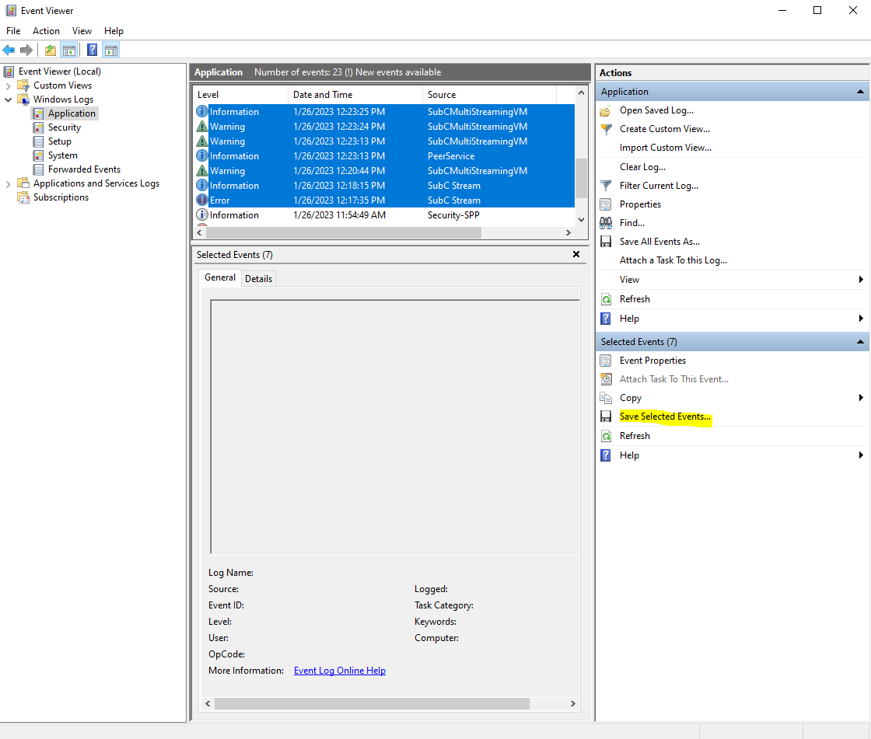
Task: Select the Security log in the tree
Action: tap(64, 127)
